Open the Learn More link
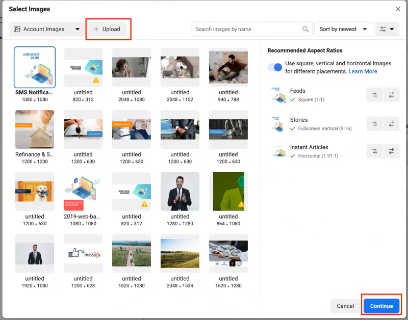 coord(362,71)
